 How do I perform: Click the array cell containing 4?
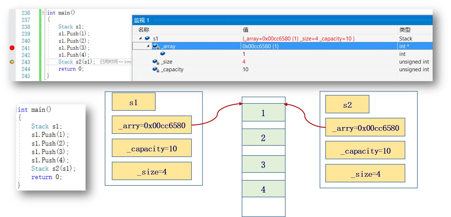263,189
